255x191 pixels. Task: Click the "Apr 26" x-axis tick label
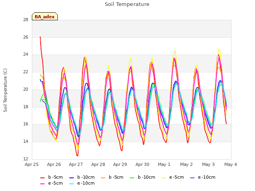(54, 164)
